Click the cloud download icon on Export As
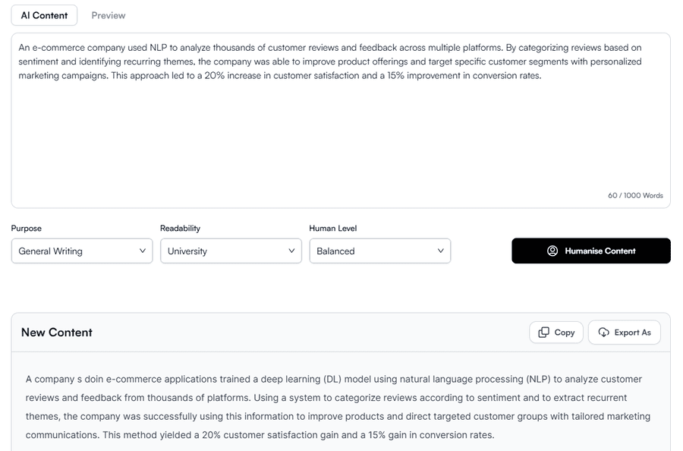The image size is (683, 451). 603,333
